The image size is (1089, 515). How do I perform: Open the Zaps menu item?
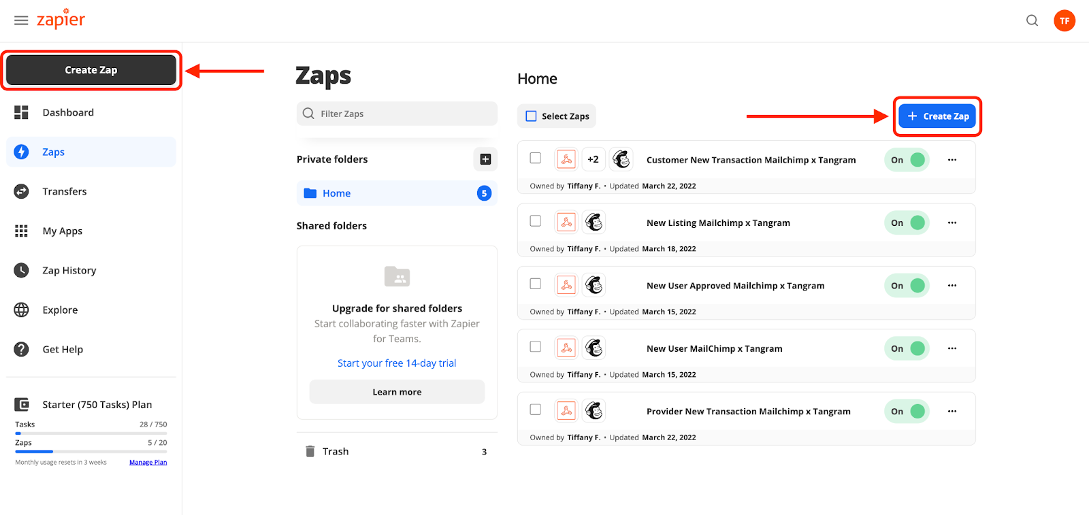[x=91, y=152]
